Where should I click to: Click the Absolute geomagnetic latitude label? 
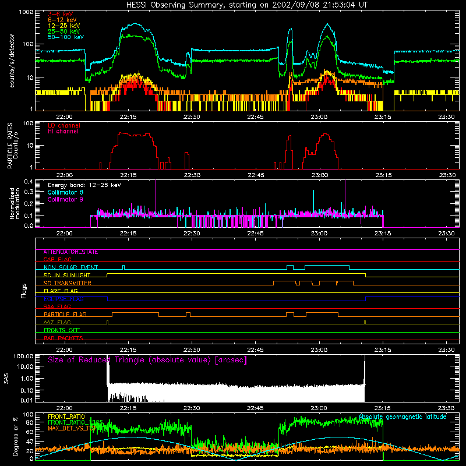[403, 417]
